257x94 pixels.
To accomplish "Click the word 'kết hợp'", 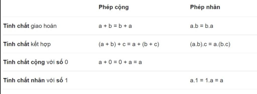I will click(x=41, y=44).
